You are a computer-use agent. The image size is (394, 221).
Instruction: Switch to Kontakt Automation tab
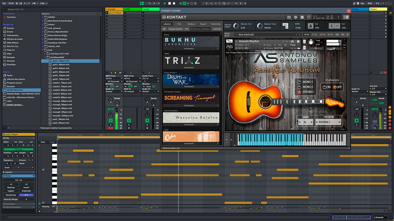216,24
